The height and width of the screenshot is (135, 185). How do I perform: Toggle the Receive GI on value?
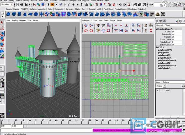(173, 34)
